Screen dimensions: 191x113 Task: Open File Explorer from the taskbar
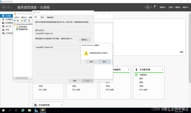[x=29, y=110]
